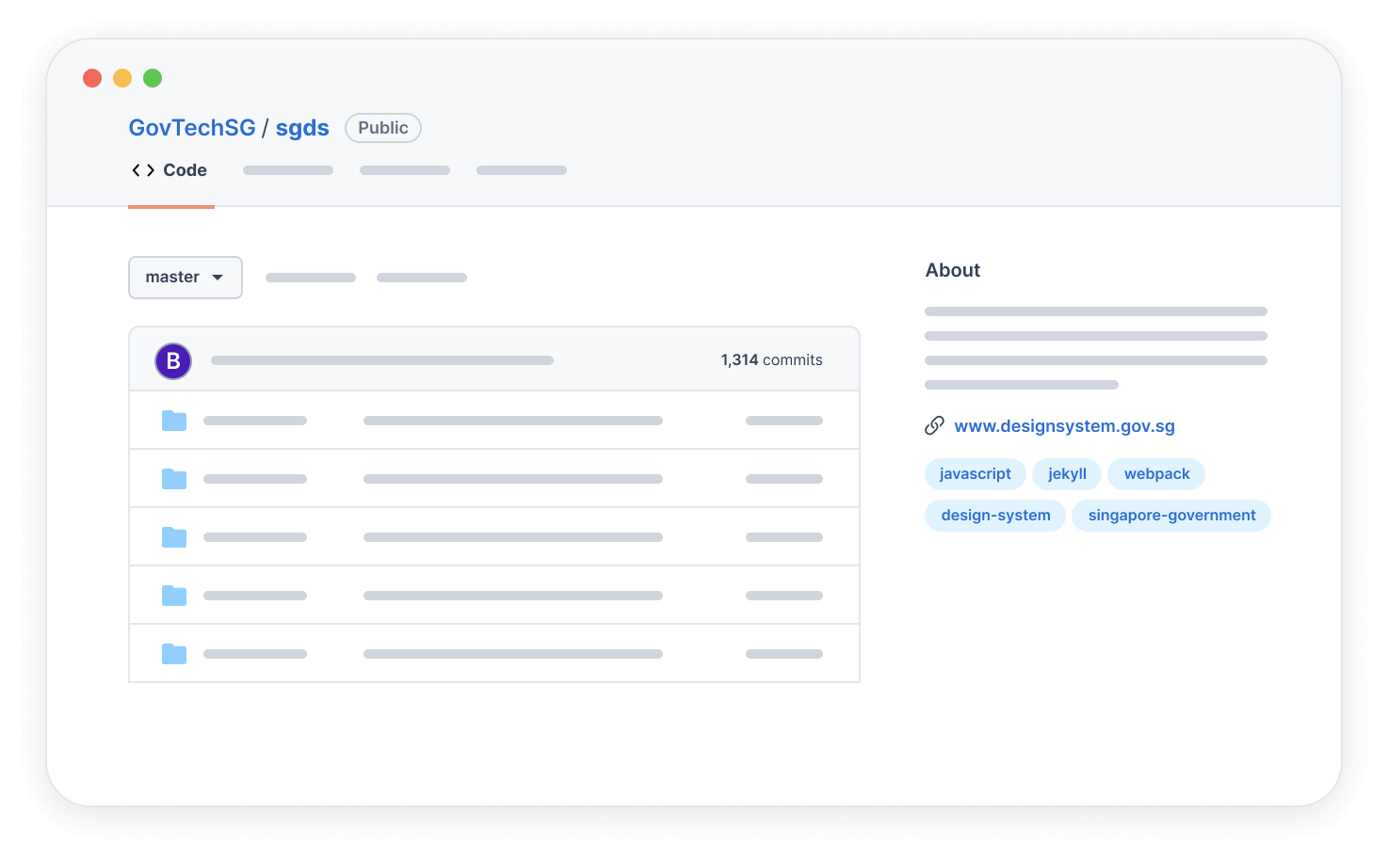Screen dimensions: 1388x860
Task: Switch to the Code tab
Action: tap(185, 170)
